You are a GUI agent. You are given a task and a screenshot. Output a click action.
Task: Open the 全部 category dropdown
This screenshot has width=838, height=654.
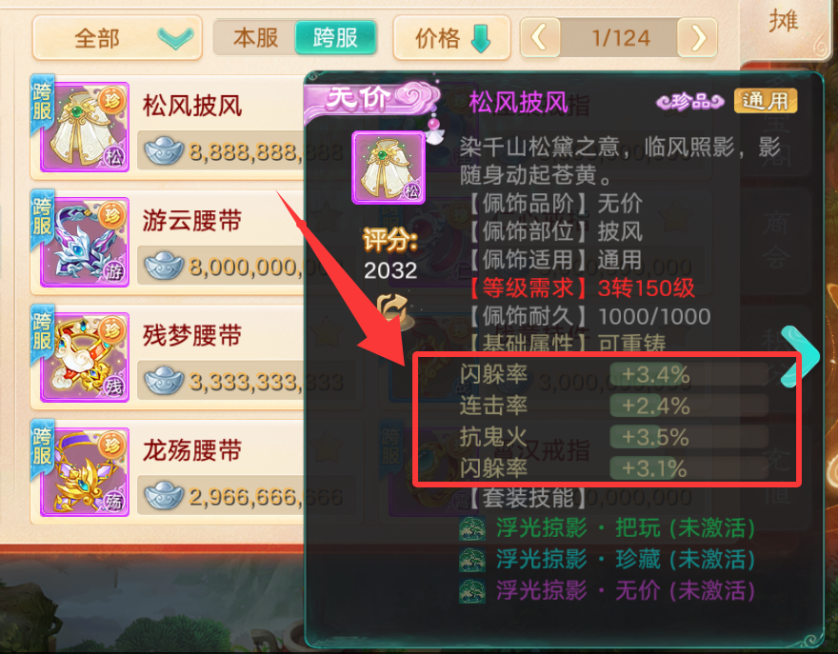click(x=117, y=38)
